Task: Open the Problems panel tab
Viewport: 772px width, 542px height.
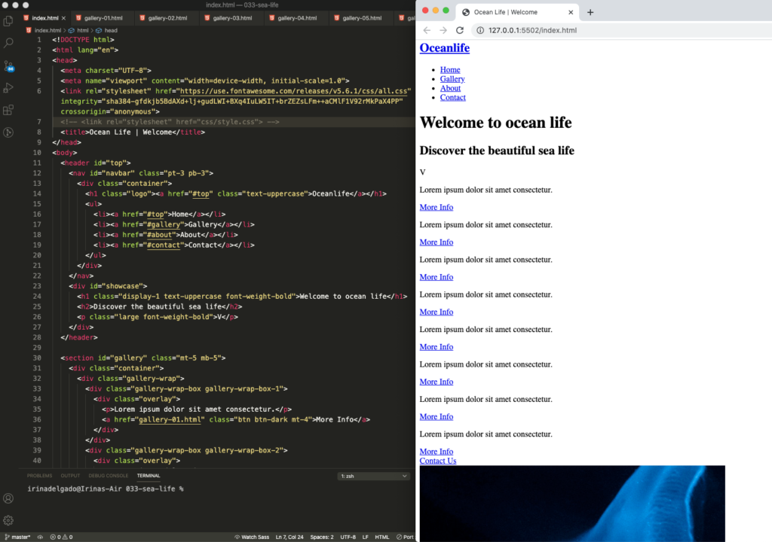Action: pos(39,476)
